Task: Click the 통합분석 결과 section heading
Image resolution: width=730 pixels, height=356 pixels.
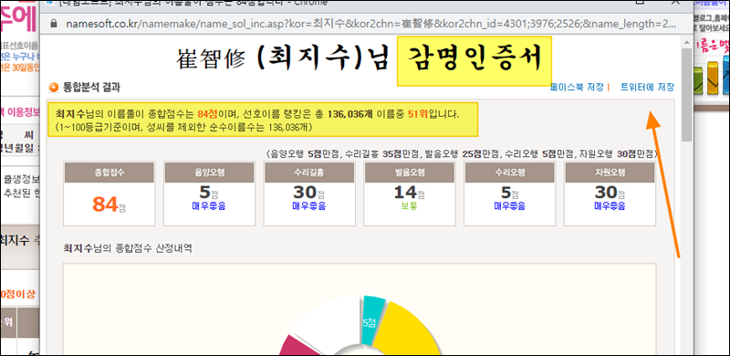Action: tap(91, 87)
